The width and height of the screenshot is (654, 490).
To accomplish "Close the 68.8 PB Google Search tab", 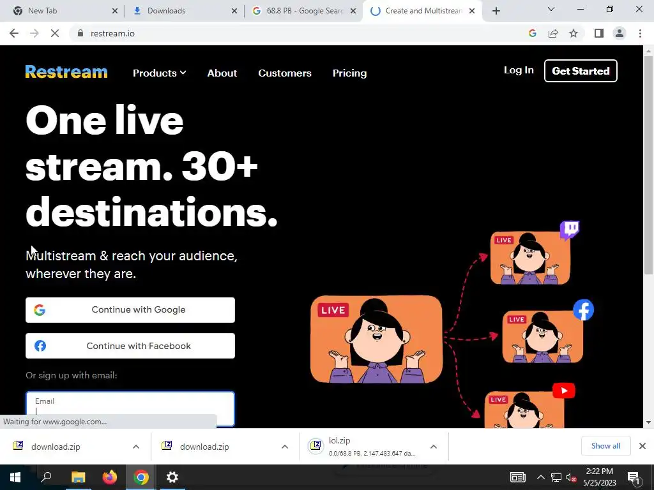I will 353,11.
